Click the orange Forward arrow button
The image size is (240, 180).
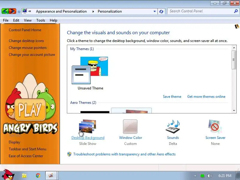click(x=12, y=11)
